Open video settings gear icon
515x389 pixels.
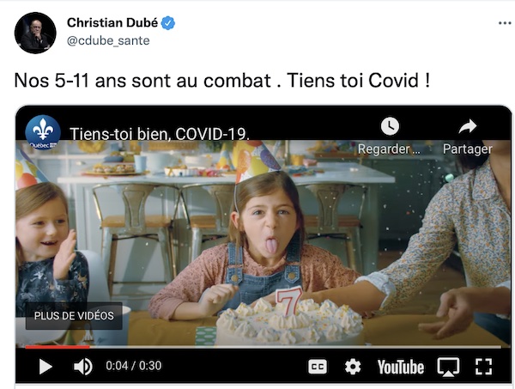coord(353,367)
